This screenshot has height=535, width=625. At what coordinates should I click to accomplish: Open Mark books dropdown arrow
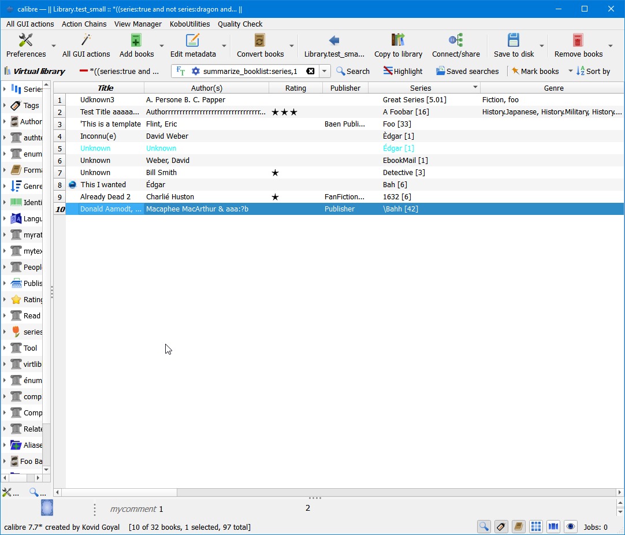(570, 72)
